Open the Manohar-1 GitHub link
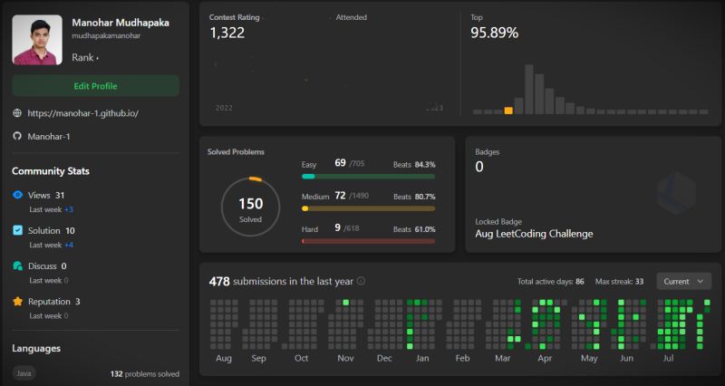The height and width of the screenshot is (386, 725). (49, 137)
